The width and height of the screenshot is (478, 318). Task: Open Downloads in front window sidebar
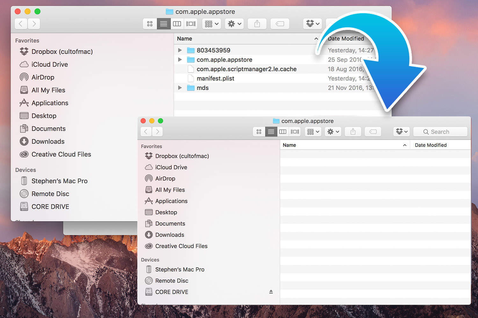pyautogui.click(x=170, y=235)
